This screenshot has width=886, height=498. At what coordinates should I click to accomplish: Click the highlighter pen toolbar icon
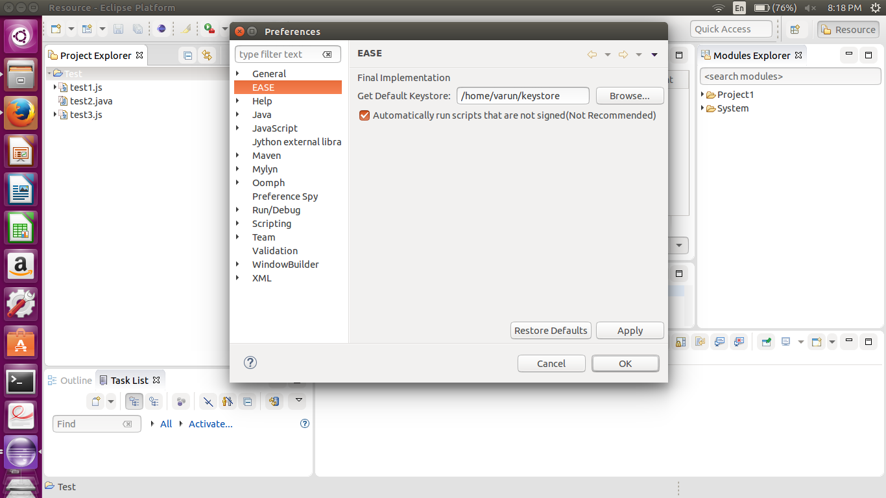(x=186, y=29)
